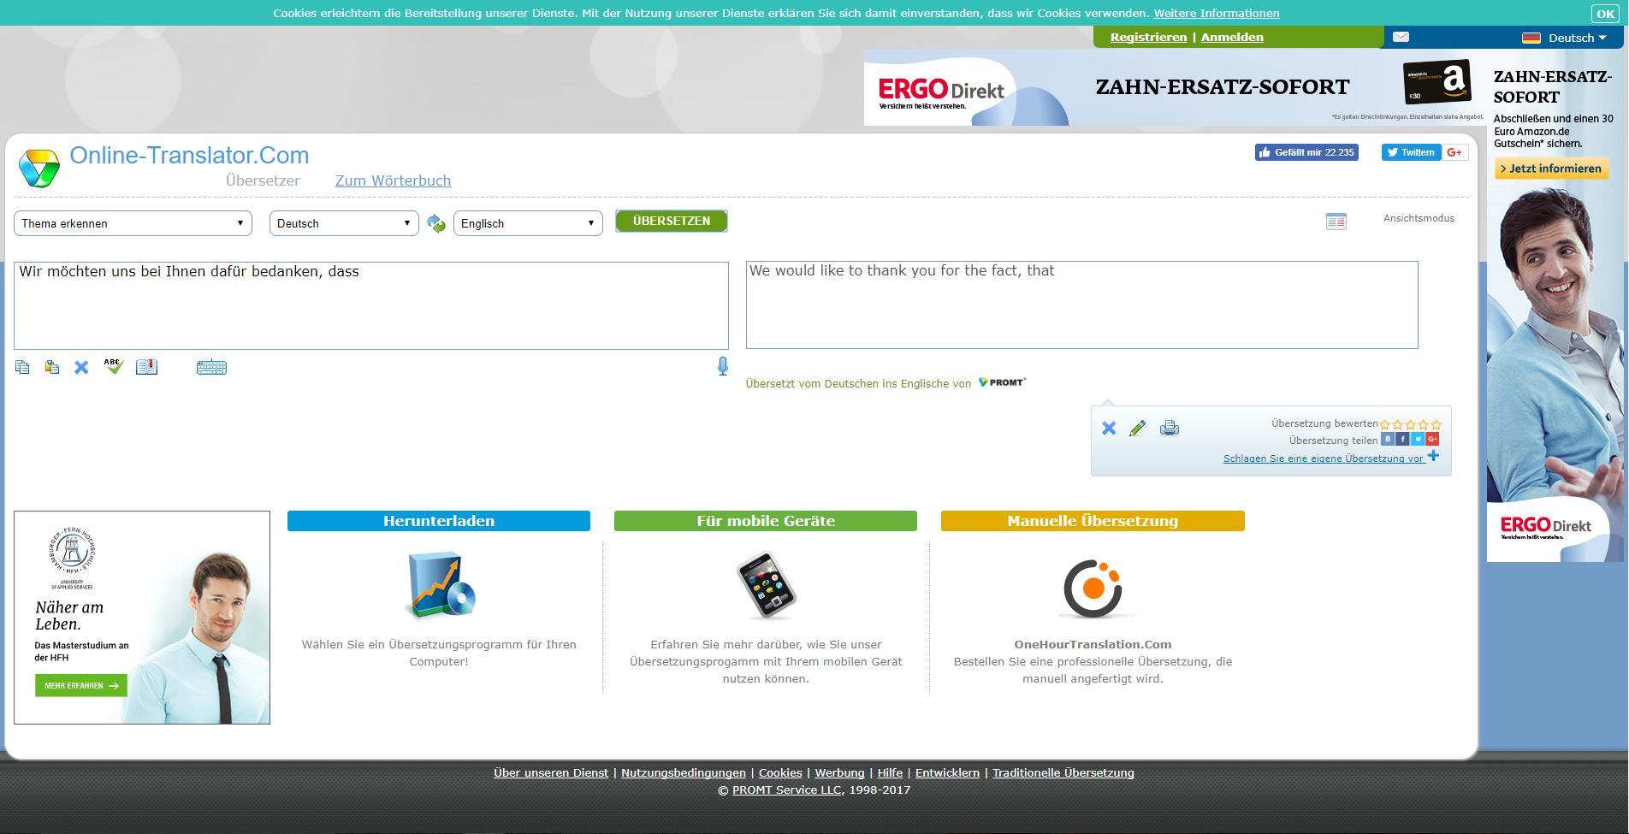Clear the source text with the blue X
1629x834 pixels.
pyautogui.click(x=81, y=367)
